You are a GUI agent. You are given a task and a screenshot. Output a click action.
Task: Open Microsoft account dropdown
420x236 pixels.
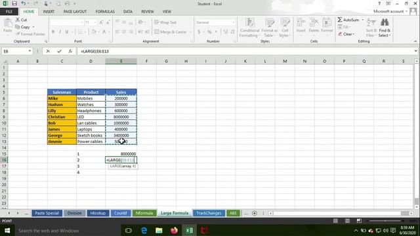(x=407, y=11)
